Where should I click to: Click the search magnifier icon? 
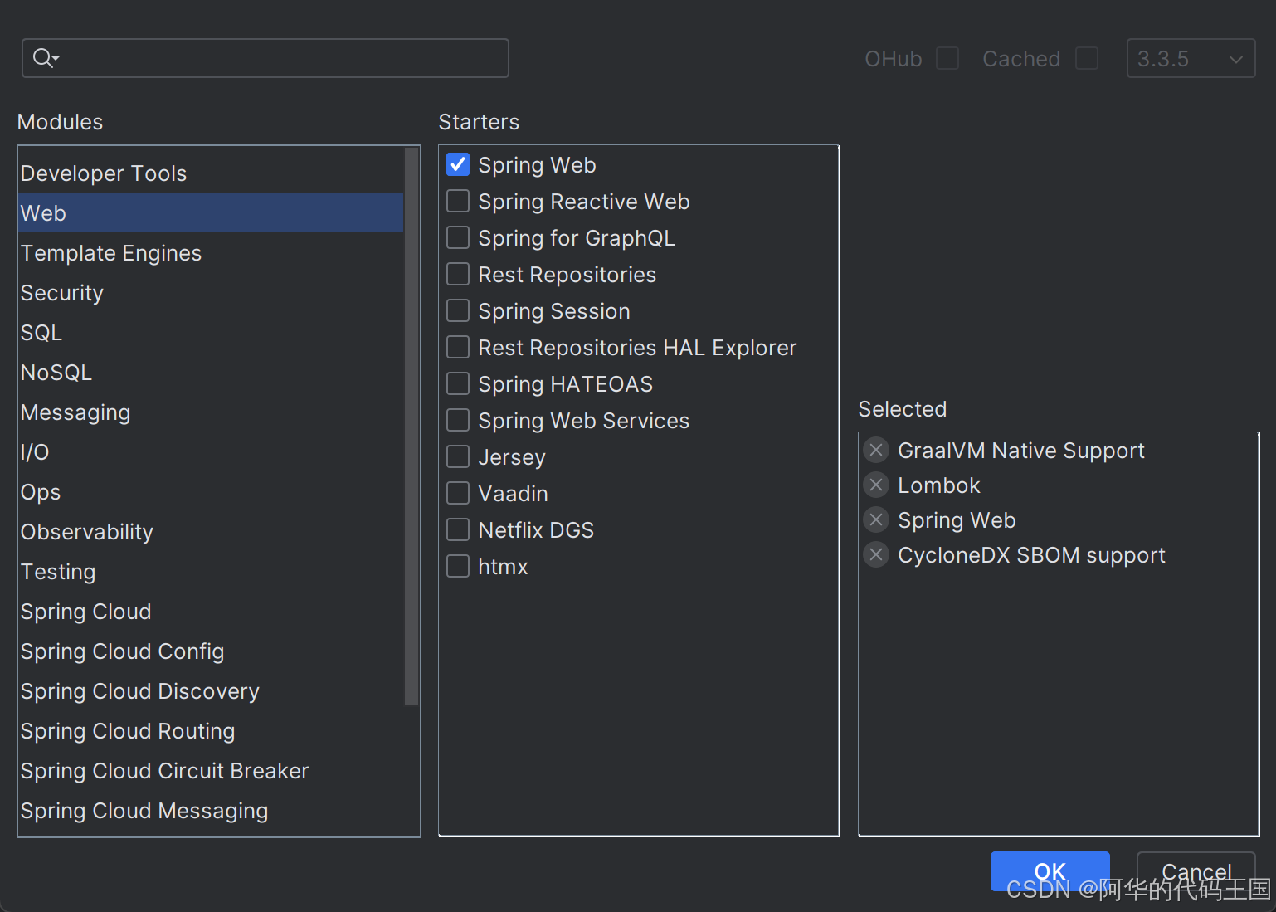[45, 58]
